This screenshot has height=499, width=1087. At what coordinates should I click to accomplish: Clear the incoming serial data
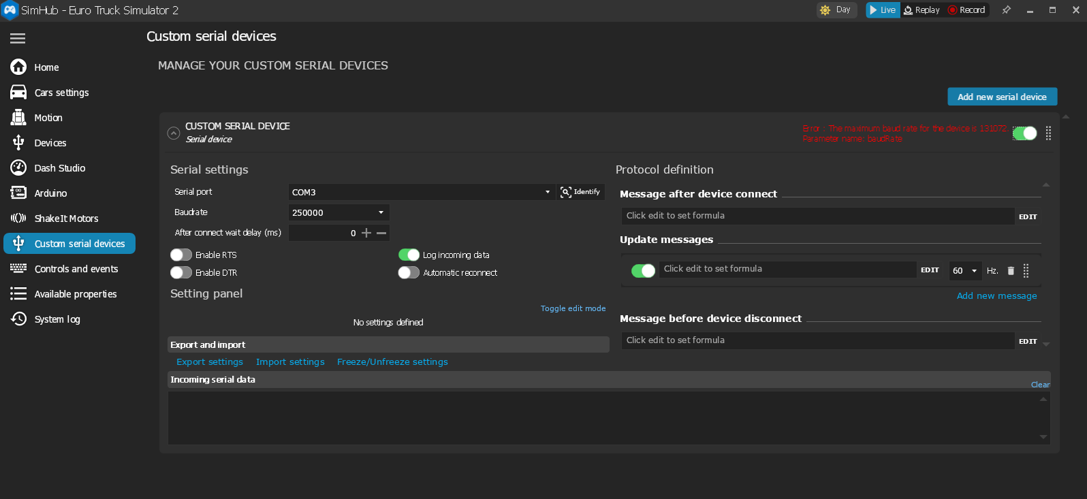click(1040, 385)
